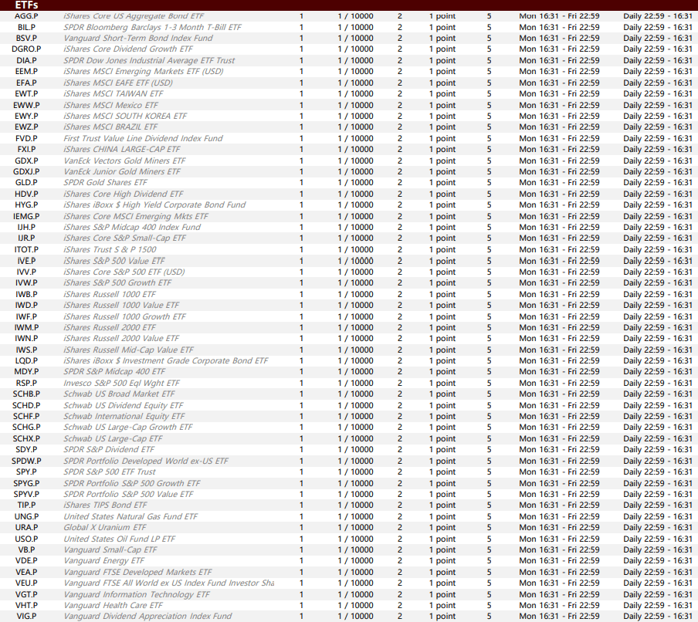Click iShares MSCI TAIWAN ETF description
The width and height of the screenshot is (698, 622).
[x=113, y=93]
